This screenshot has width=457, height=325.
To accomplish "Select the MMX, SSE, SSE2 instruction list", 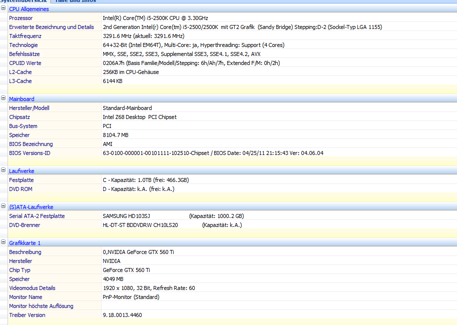I will point(182,54).
